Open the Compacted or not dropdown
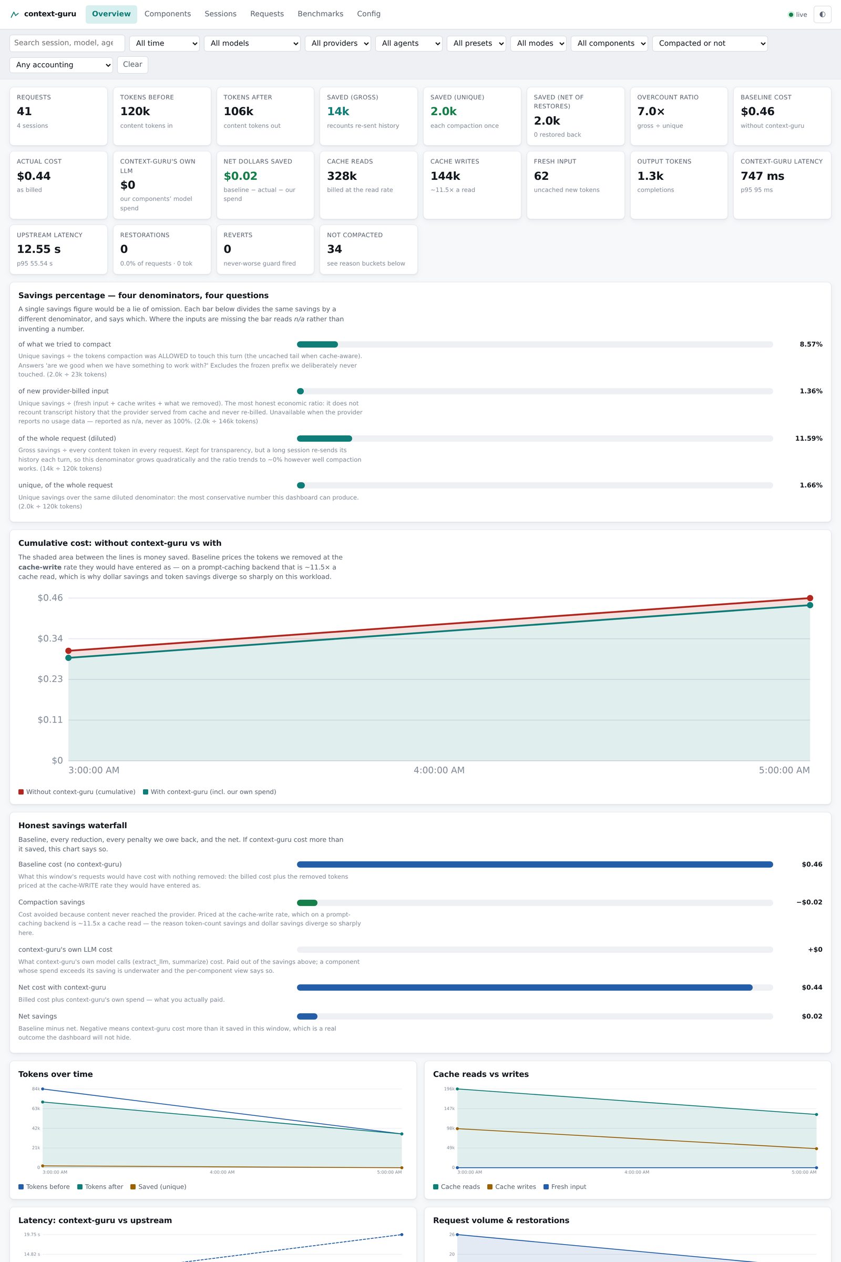This screenshot has height=1262, width=841. coord(710,44)
